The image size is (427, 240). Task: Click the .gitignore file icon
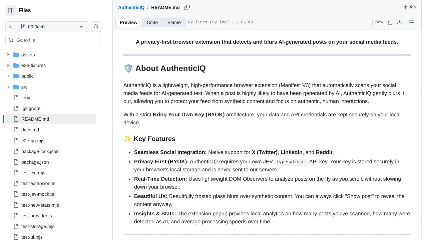point(16,108)
